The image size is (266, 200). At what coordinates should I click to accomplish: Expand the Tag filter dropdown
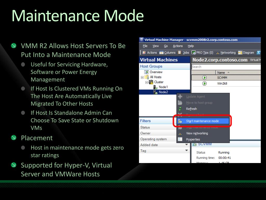187,151
